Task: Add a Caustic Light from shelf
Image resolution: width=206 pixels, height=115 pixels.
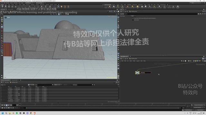Action: point(149,7)
